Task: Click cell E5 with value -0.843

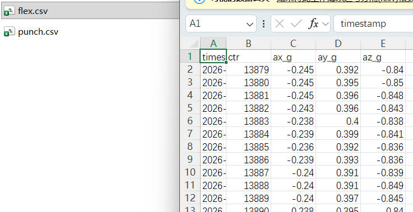Action: tap(383, 108)
